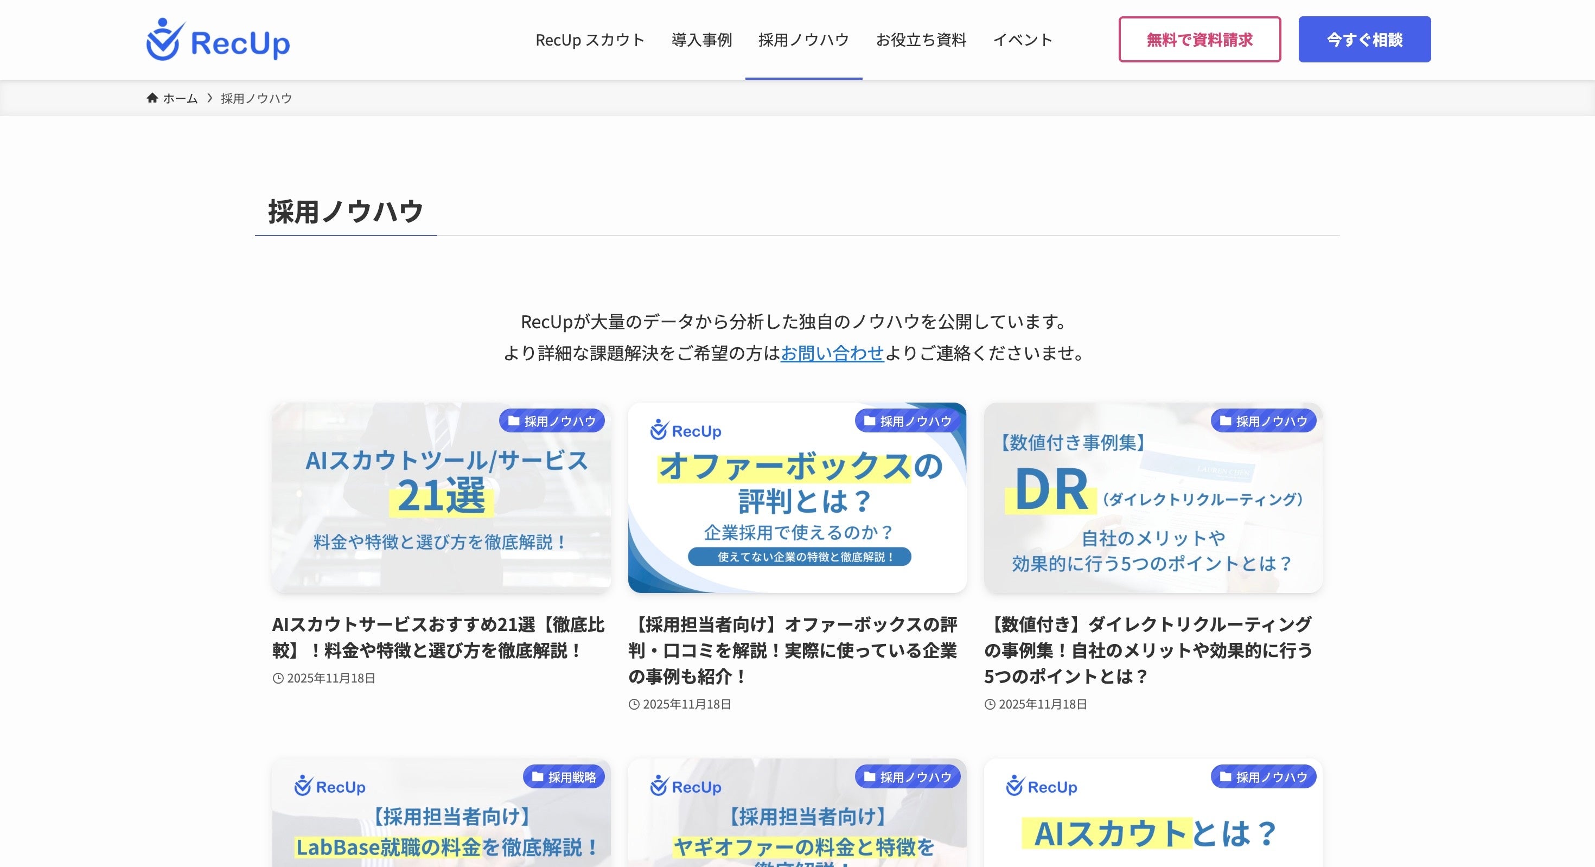The height and width of the screenshot is (867, 1595).
Task: Follow the お問い合わせ link in intro text
Action: pyautogui.click(x=832, y=353)
